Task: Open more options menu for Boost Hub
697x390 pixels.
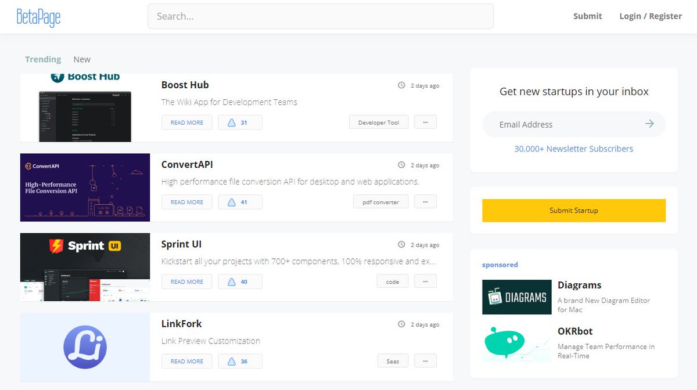Action: pos(425,122)
